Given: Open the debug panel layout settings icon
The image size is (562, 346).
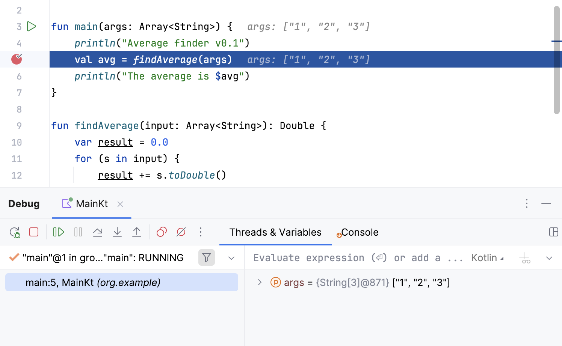Looking at the screenshot, I should click(x=554, y=232).
